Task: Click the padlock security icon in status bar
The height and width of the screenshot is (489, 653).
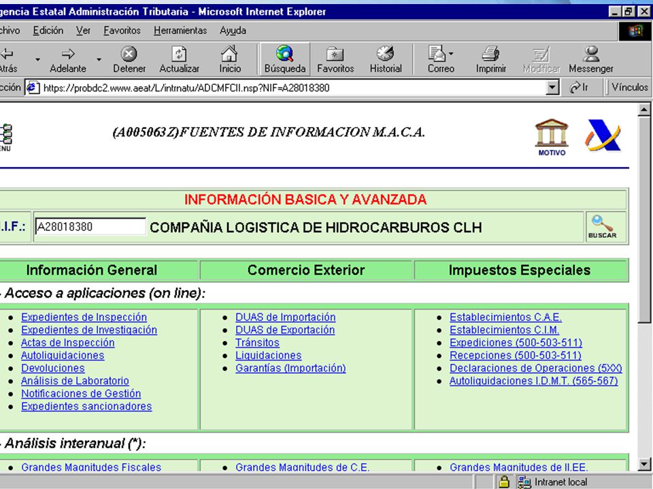Action: (504, 482)
